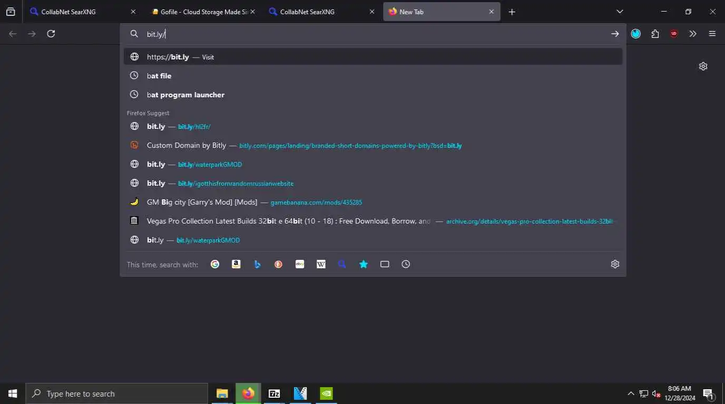725x404 pixels.
Task: Select the New Tab tab
Action: pyautogui.click(x=442, y=12)
